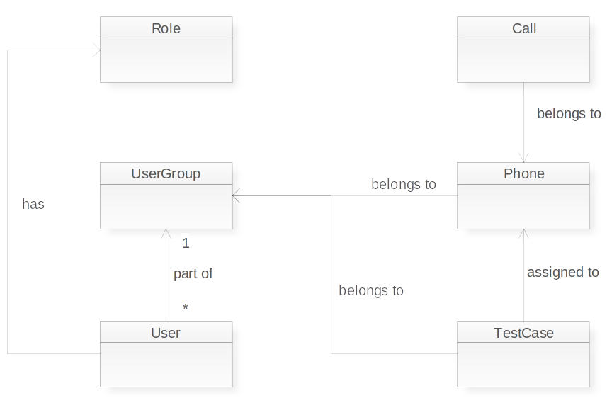Viewport: 612px width, 410px height.
Task: Click the arrowhead on UserGroup's right edge
Action: coord(237,196)
